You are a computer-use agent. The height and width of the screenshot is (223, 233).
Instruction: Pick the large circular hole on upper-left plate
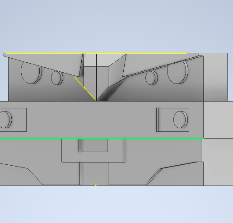pos(31,73)
